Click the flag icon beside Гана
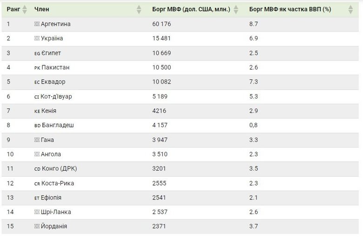Viewport: 363px width, 237px height. (x=37, y=140)
